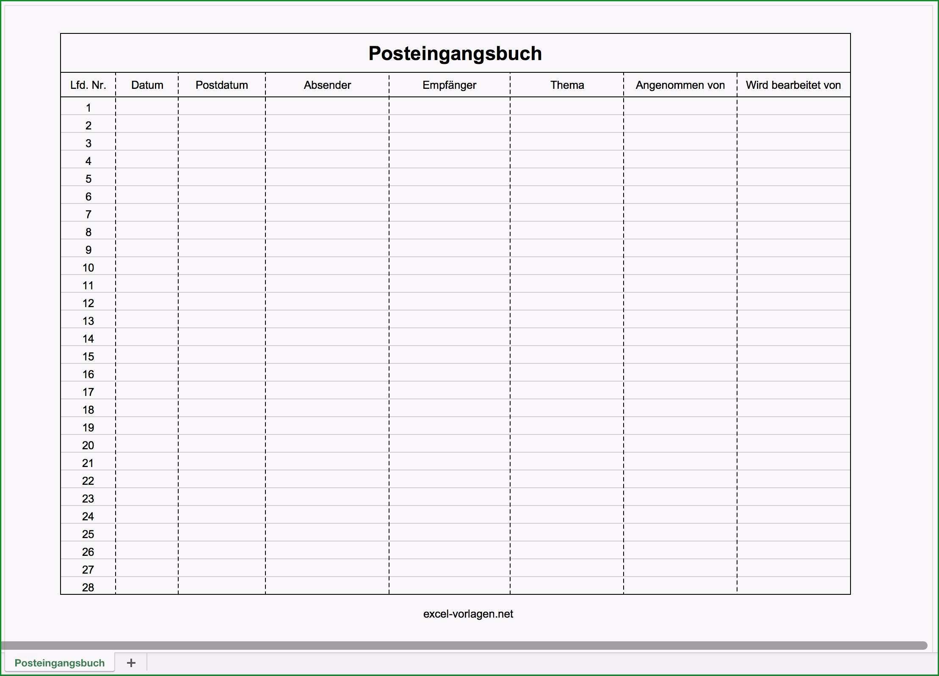Select row number 4 cell
Image resolution: width=939 pixels, height=676 pixels.
coord(88,159)
